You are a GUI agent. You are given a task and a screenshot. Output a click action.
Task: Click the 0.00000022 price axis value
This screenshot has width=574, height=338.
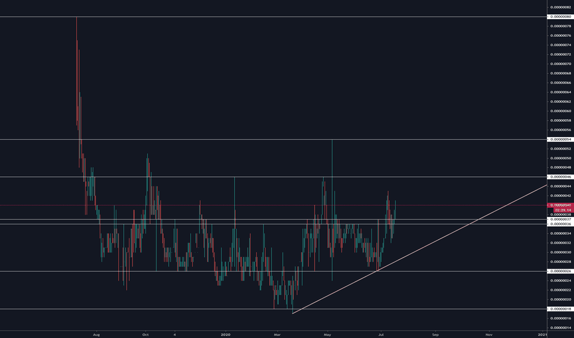pos(561,290)
